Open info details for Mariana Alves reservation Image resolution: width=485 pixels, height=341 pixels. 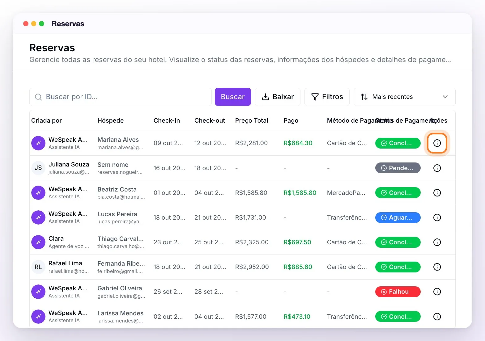437,143
